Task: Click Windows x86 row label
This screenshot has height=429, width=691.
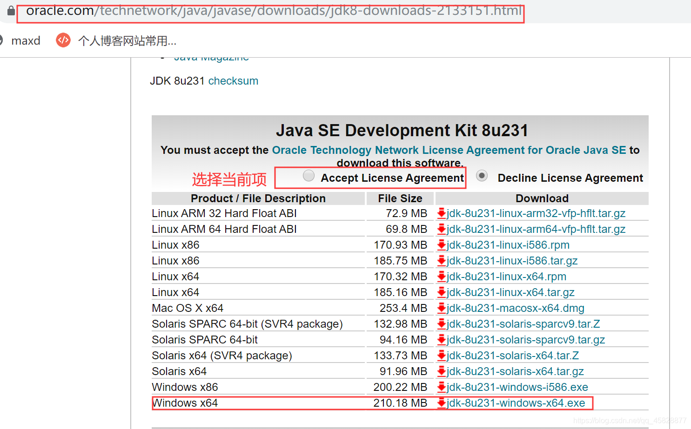Action: pyautogui.click(x=185, y=387)
